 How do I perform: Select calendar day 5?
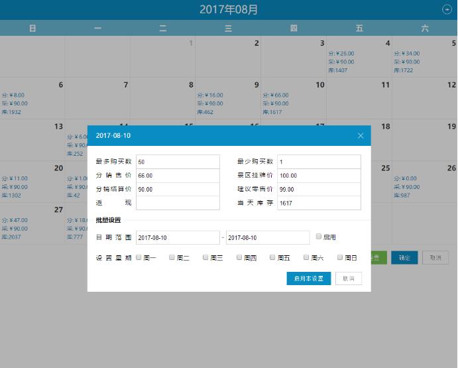click(x=425, y=57)
